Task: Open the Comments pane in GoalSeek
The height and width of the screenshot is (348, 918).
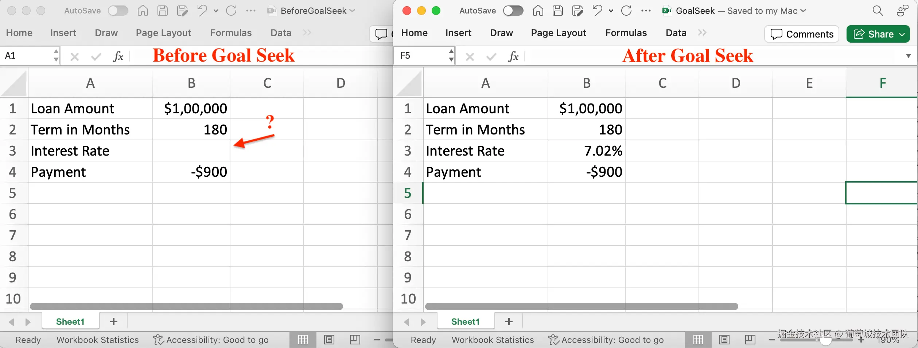Action: coord(802,34)
